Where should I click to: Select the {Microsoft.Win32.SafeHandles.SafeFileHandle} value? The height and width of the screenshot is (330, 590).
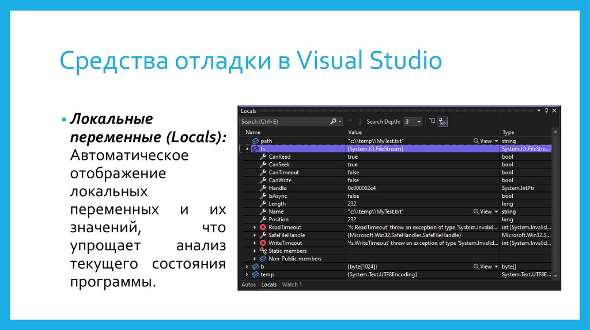pyautogui.click(x=404, y=235)
